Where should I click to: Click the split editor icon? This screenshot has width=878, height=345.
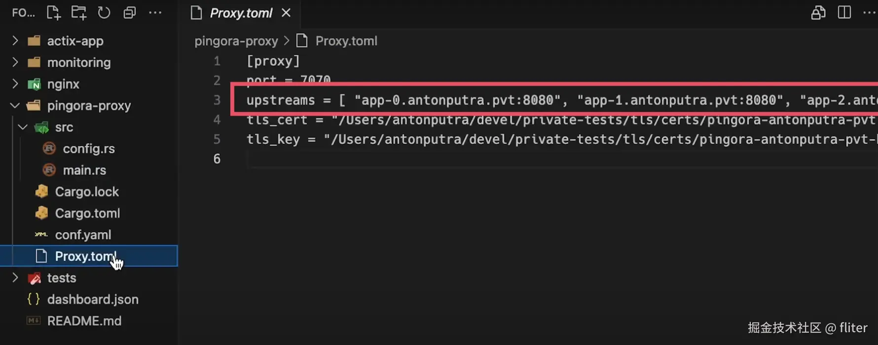click(x=844, y=13)
